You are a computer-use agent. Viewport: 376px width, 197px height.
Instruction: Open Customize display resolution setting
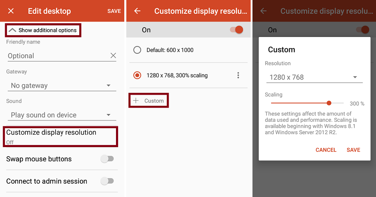pos(60,136)
